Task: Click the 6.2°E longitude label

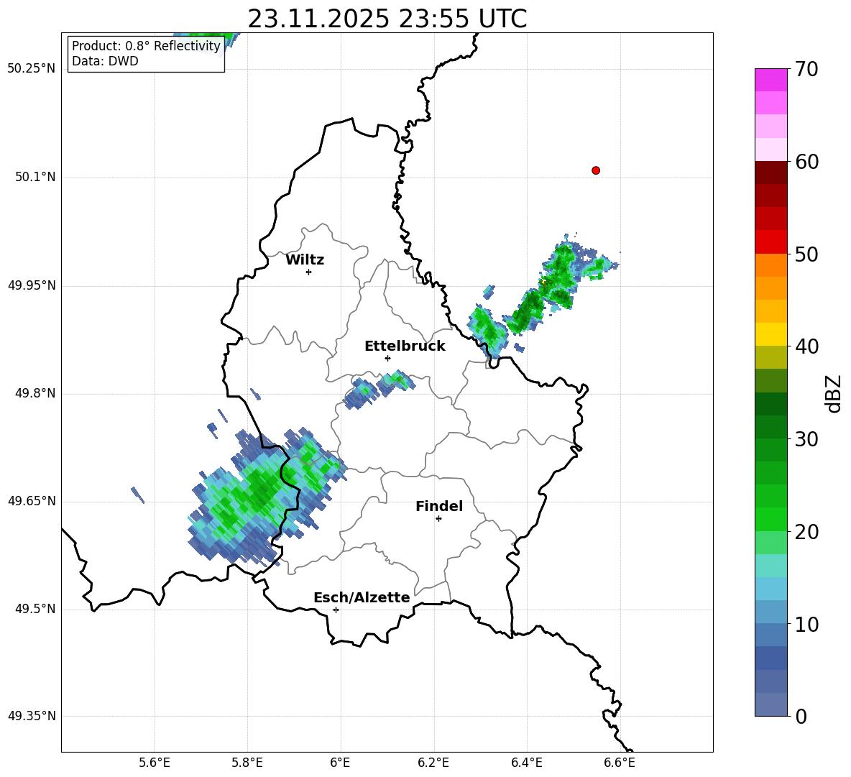Action: click(433, 763)
